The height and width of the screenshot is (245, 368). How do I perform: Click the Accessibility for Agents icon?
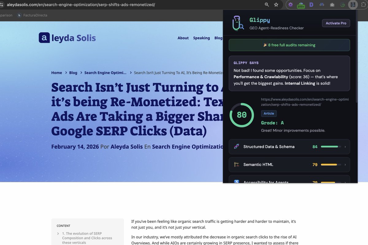(236, 182)
